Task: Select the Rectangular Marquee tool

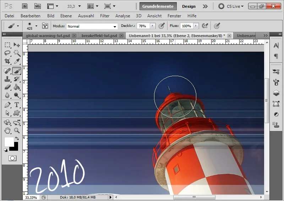Action: pyautogui.click(x=7, y=45)
